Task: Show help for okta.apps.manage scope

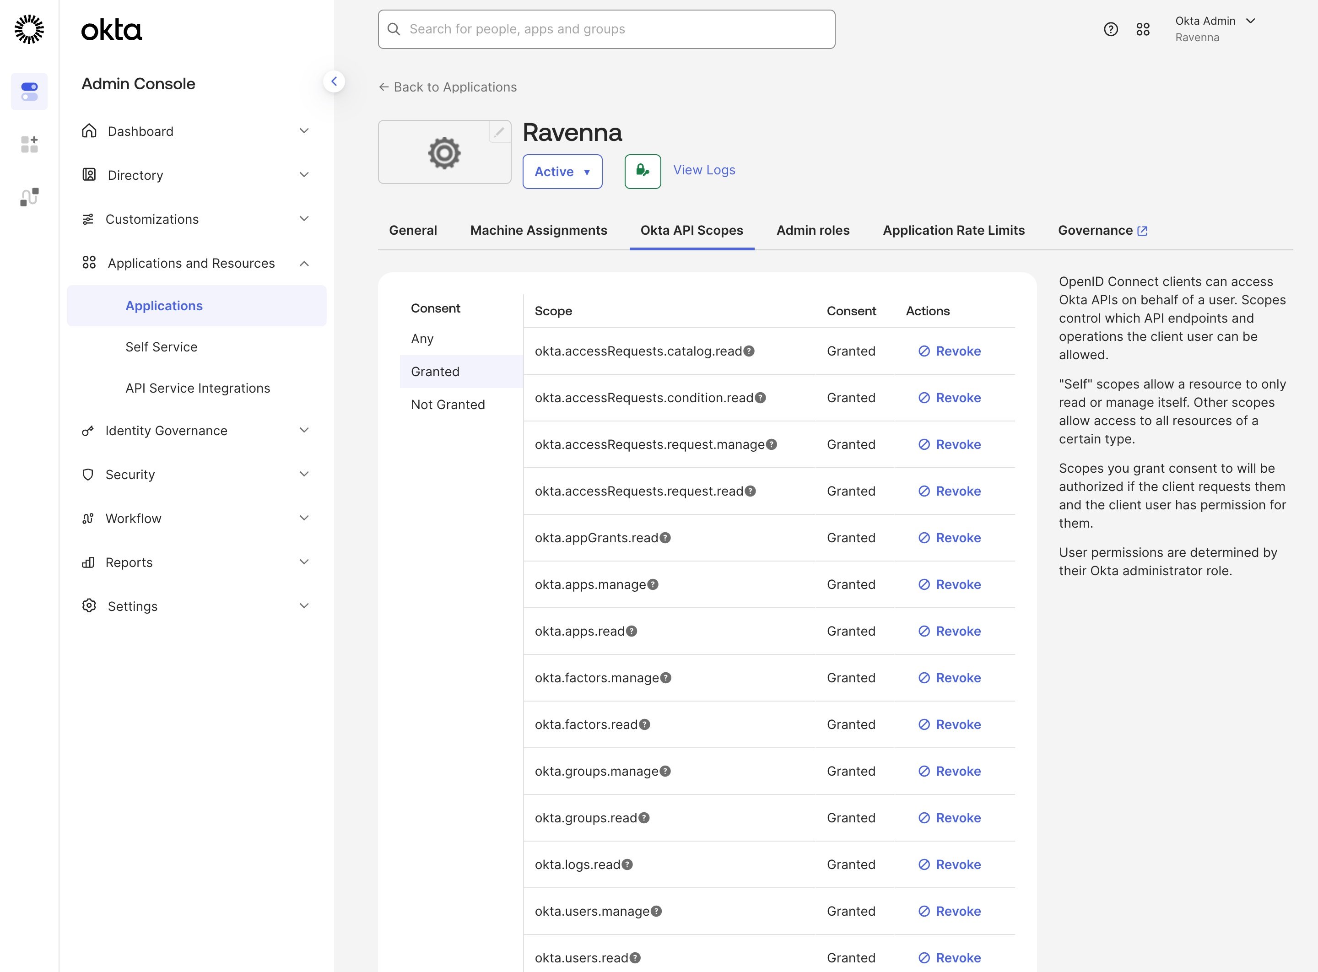Action: pyautogui.click(x=653, y=584)
